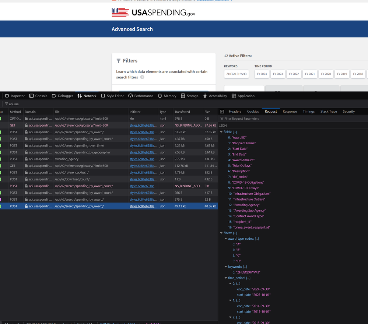
Task: Collapse time_period item 1 node
Action: 230,300
